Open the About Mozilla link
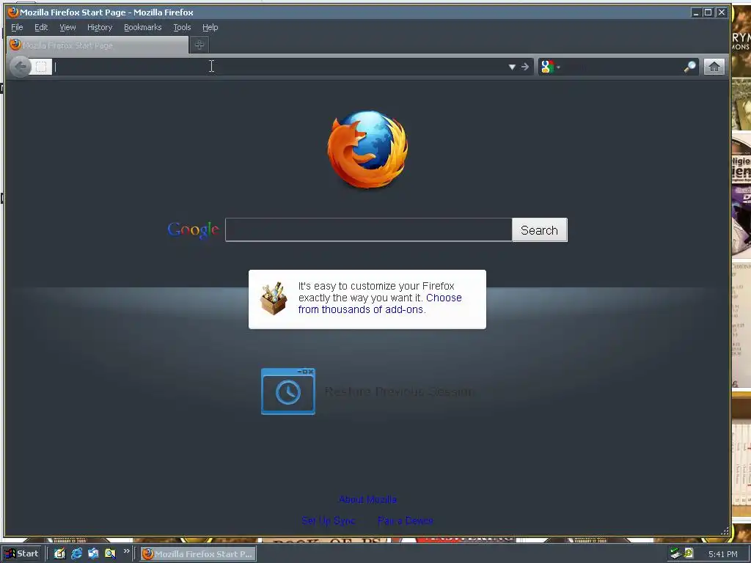 click(x=368, y=499)
